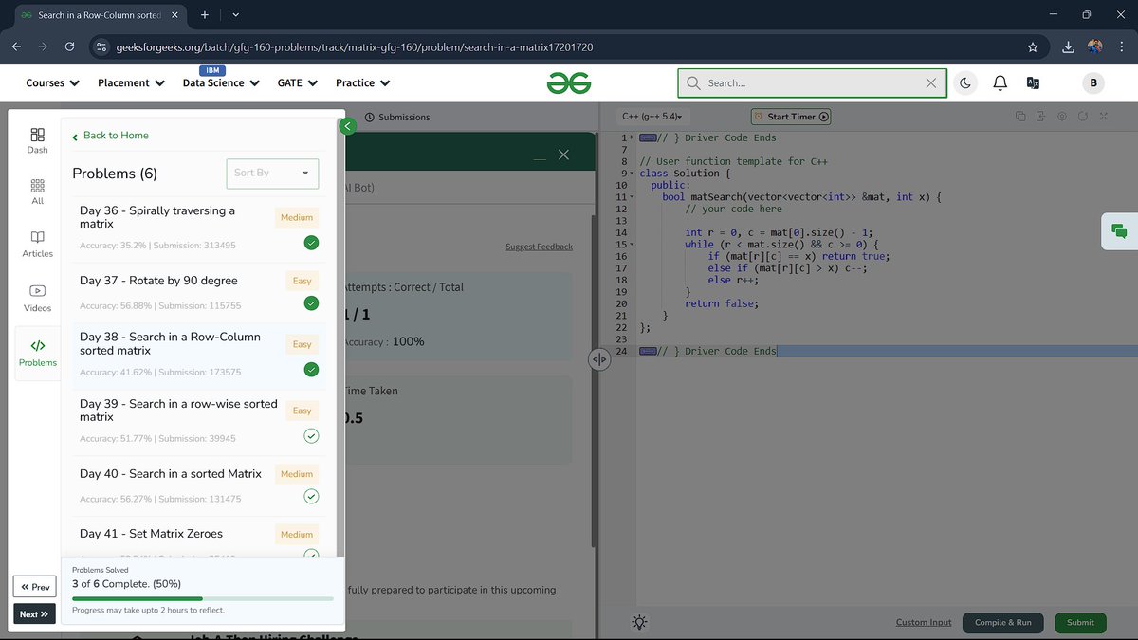Image resolution: width=1138 pixels, height=640 pixels.
Task: Open browser downloads icon
Action: (x=1069, y=46)
